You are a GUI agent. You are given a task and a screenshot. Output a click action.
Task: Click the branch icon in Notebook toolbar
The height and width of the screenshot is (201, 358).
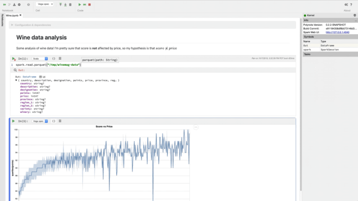pyautogui.click(x=9, y=5)
